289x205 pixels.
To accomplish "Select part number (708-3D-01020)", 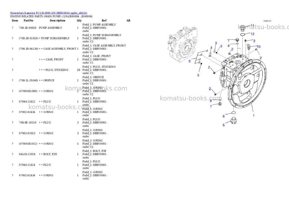I will point(29,38).
